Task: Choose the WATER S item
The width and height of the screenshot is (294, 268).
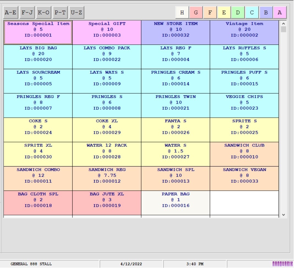Action: [x=176, y=154]
